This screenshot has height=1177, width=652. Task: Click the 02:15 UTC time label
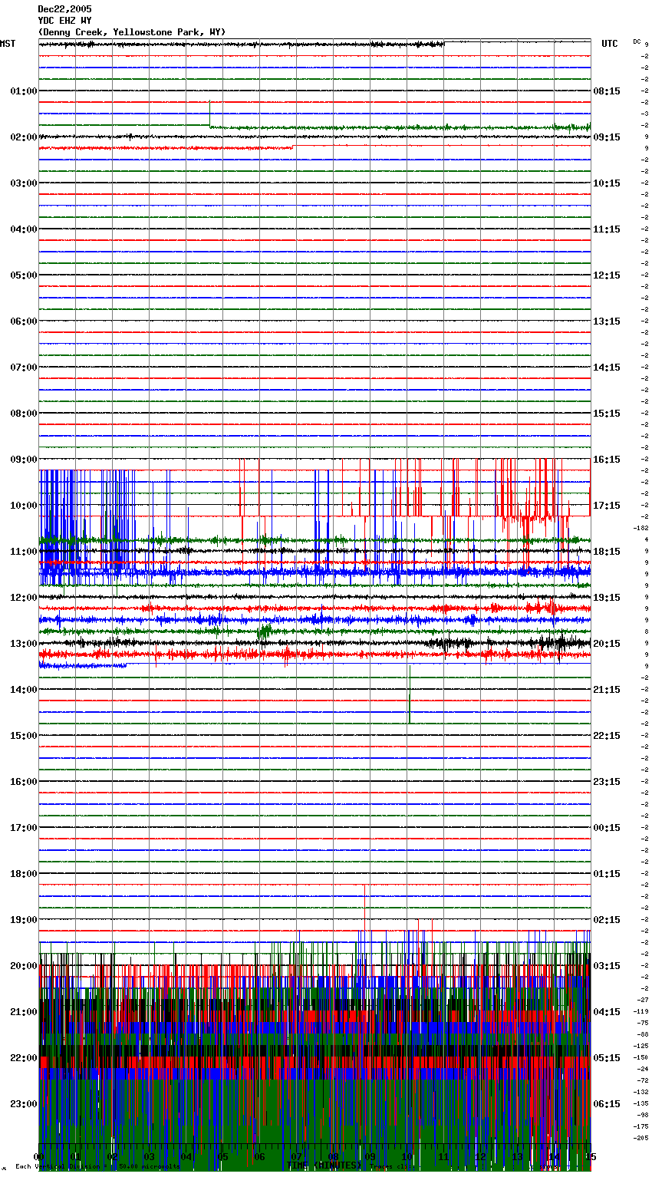tap(607, 920)
